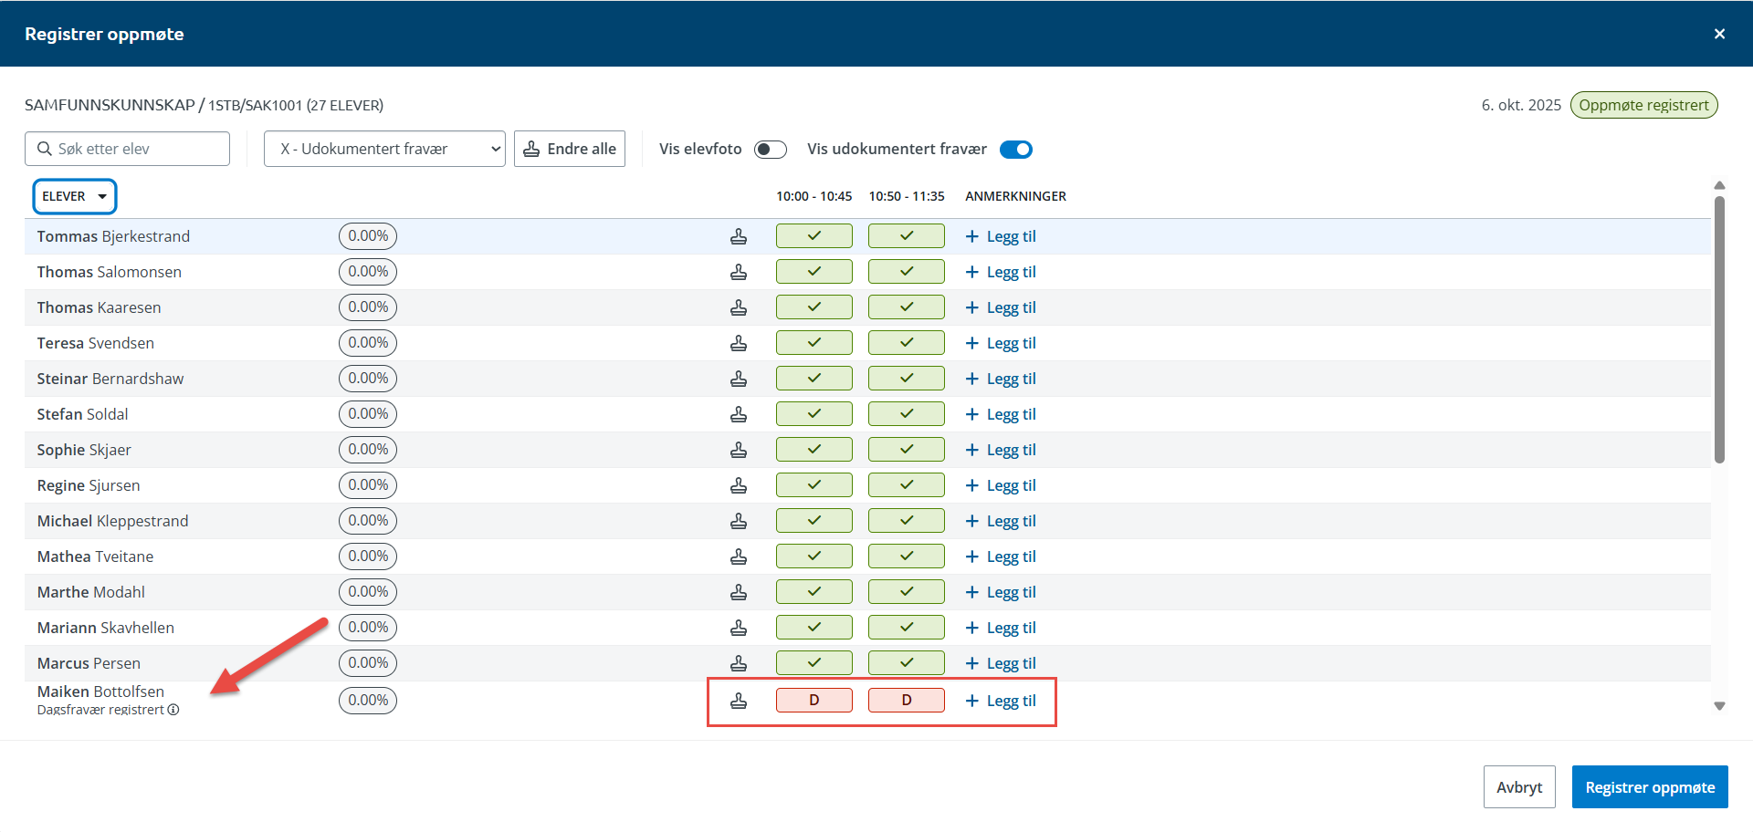Click the stamp icon for Stefan Soldal
The image size is (1753, 832).
739,414
